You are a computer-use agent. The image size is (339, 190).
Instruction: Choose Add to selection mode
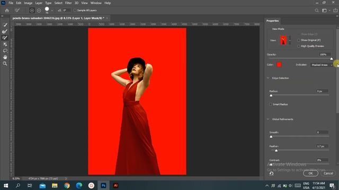(x=32, y=11)
